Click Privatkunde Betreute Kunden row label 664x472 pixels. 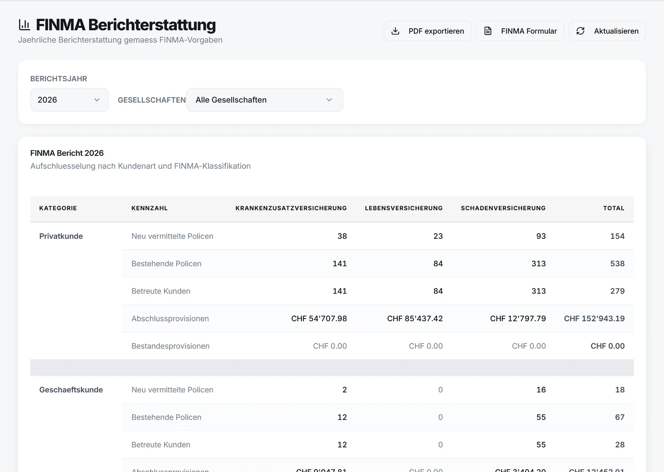pyautogui.click(x=161, y=291)
